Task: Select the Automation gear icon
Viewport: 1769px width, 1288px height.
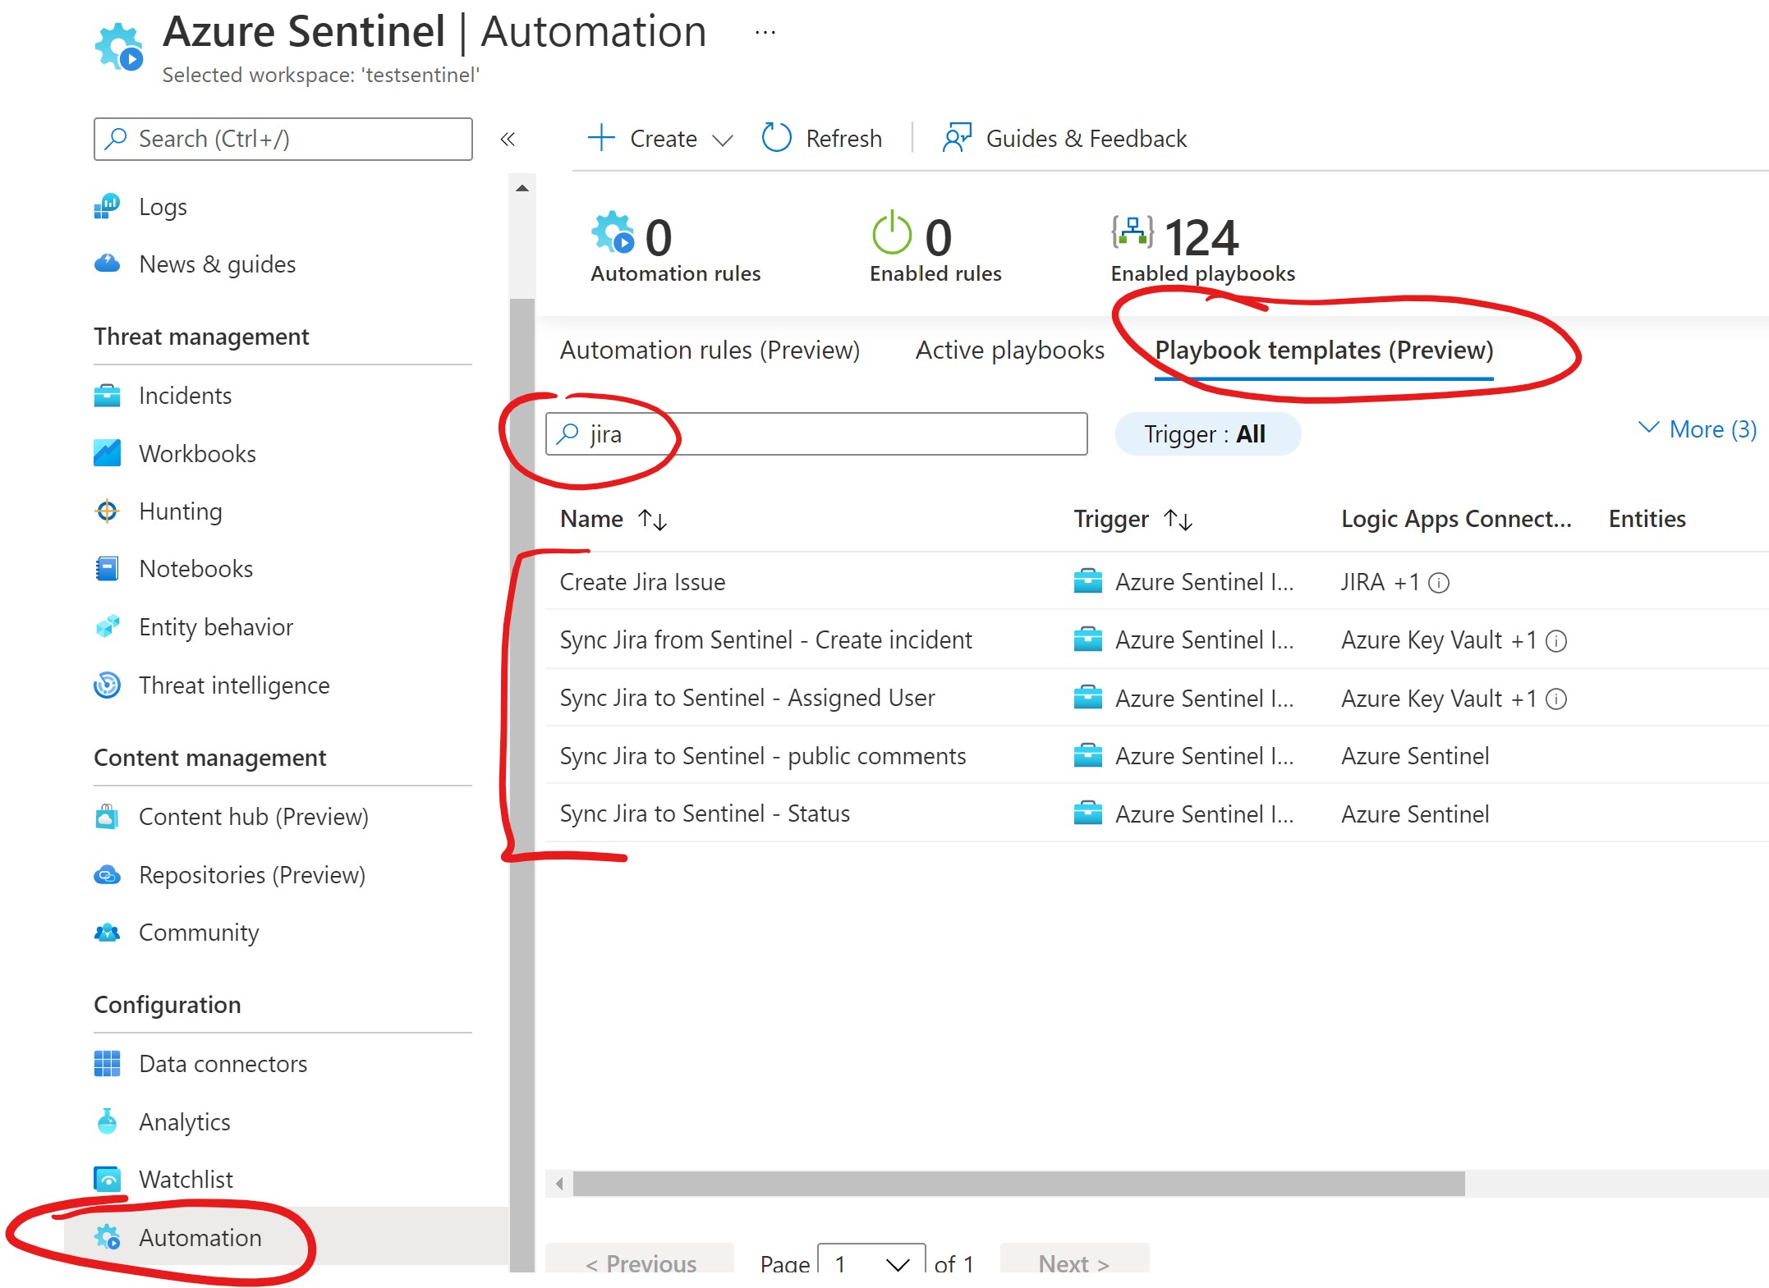Action: coord(108,1237)
